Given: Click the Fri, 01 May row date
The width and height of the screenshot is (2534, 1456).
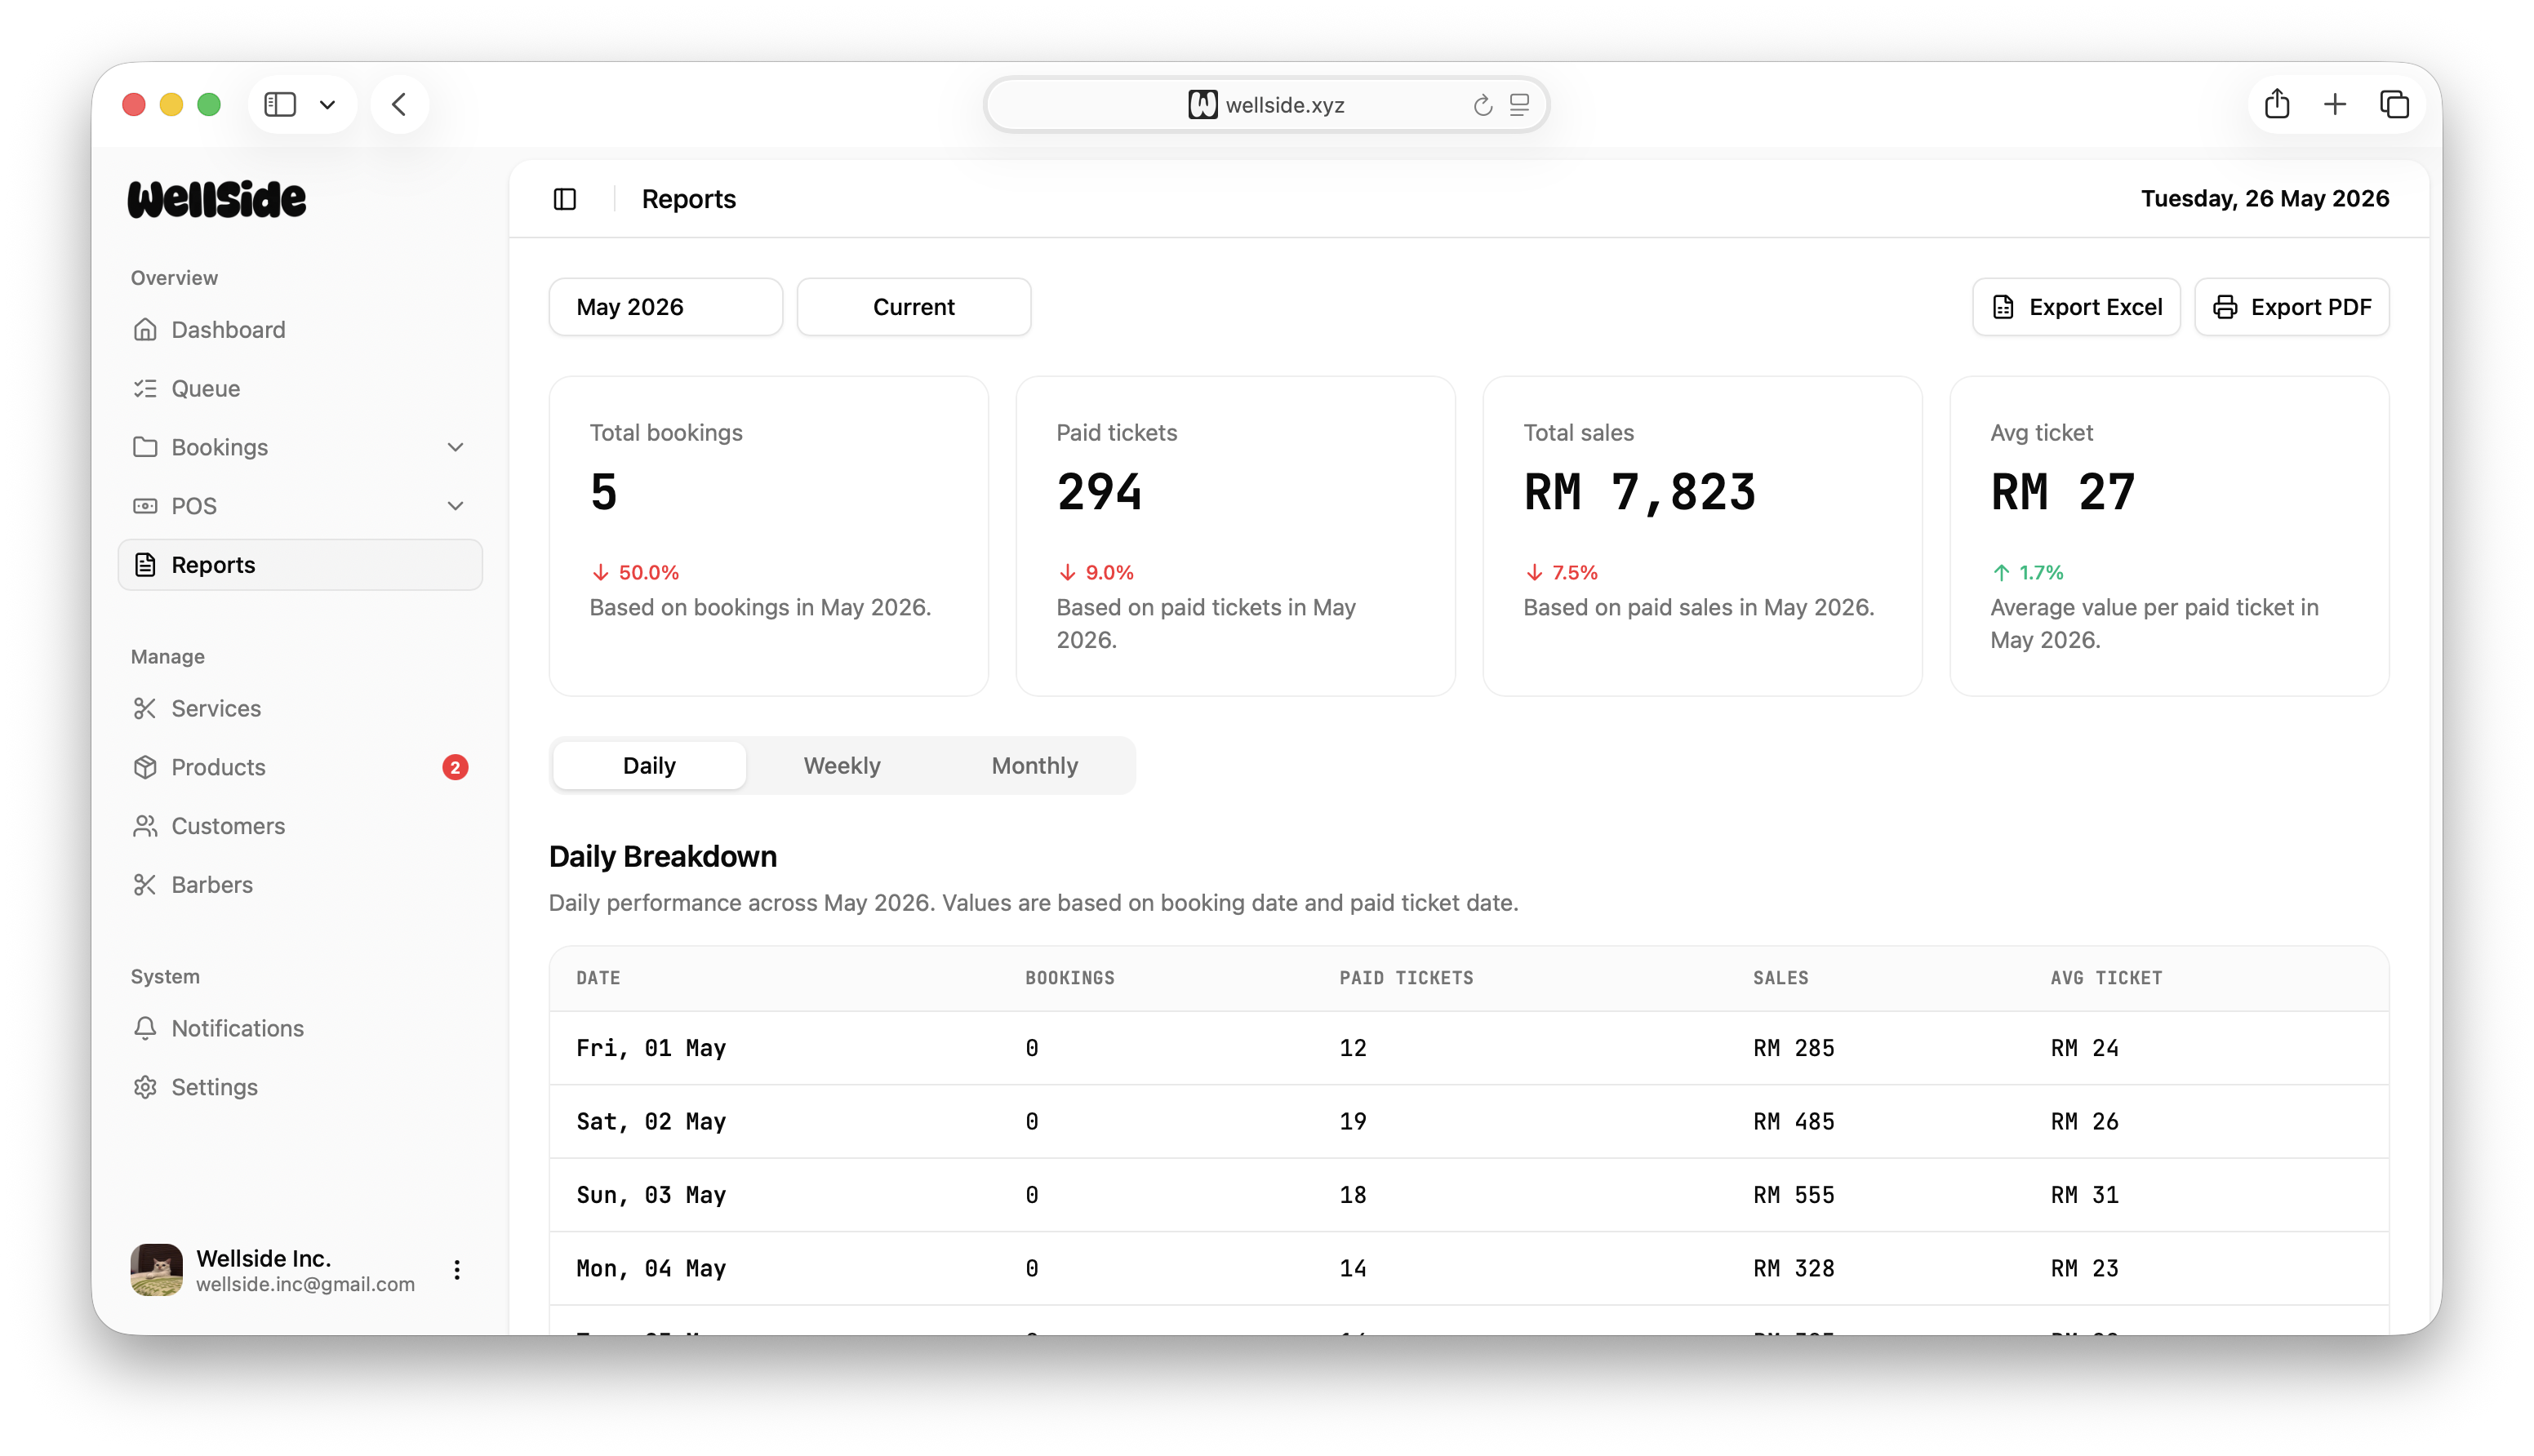Looking at the screenshot, I should click(x=651, y=1048).
